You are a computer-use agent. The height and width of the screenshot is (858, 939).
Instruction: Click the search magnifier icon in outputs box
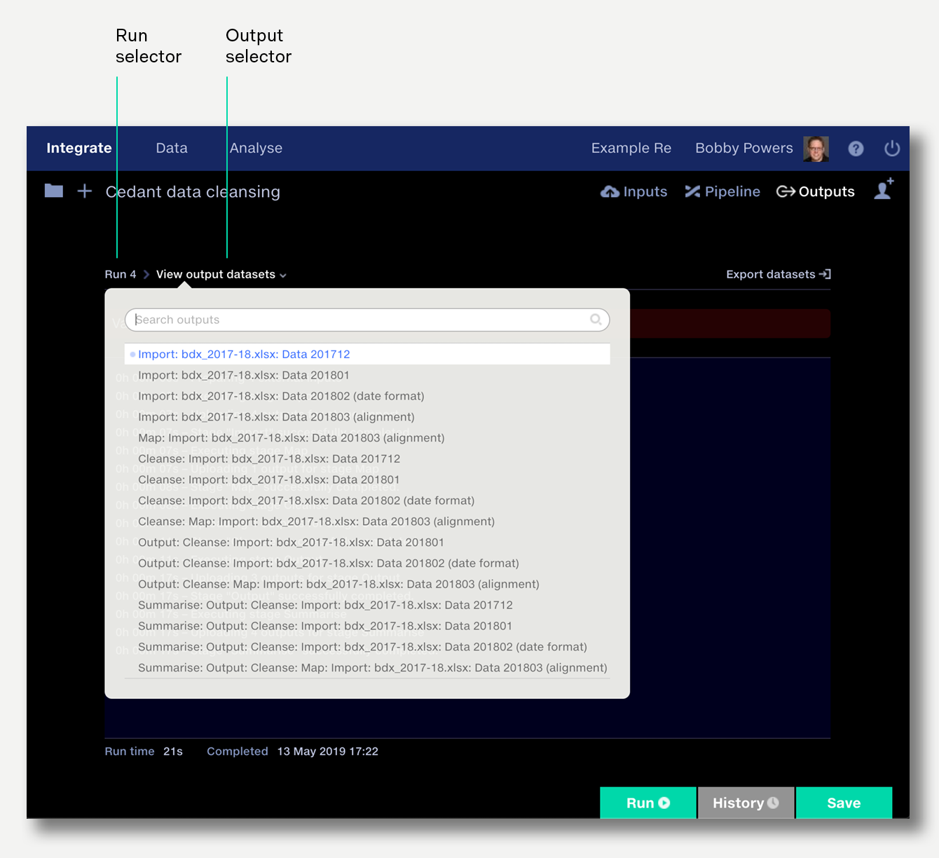(x=596, y=320)
